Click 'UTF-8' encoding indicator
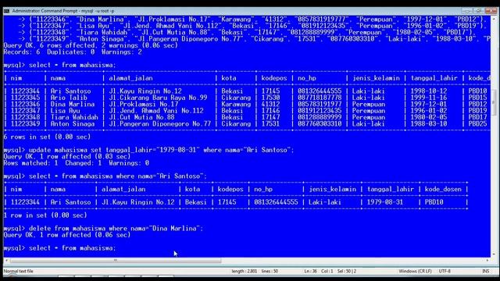 [445, 271]
